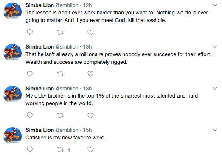Reply to the 'My older brother' tweet
Viewport: 222px width, 155px height.
tap(30, 115)
